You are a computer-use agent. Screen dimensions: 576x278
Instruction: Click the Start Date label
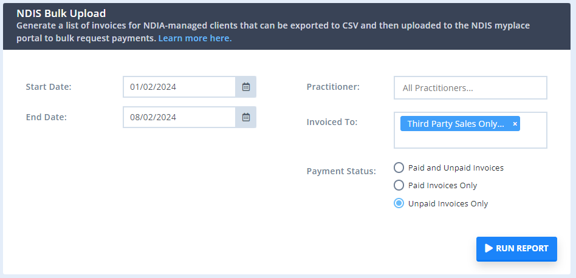[49, 87]
